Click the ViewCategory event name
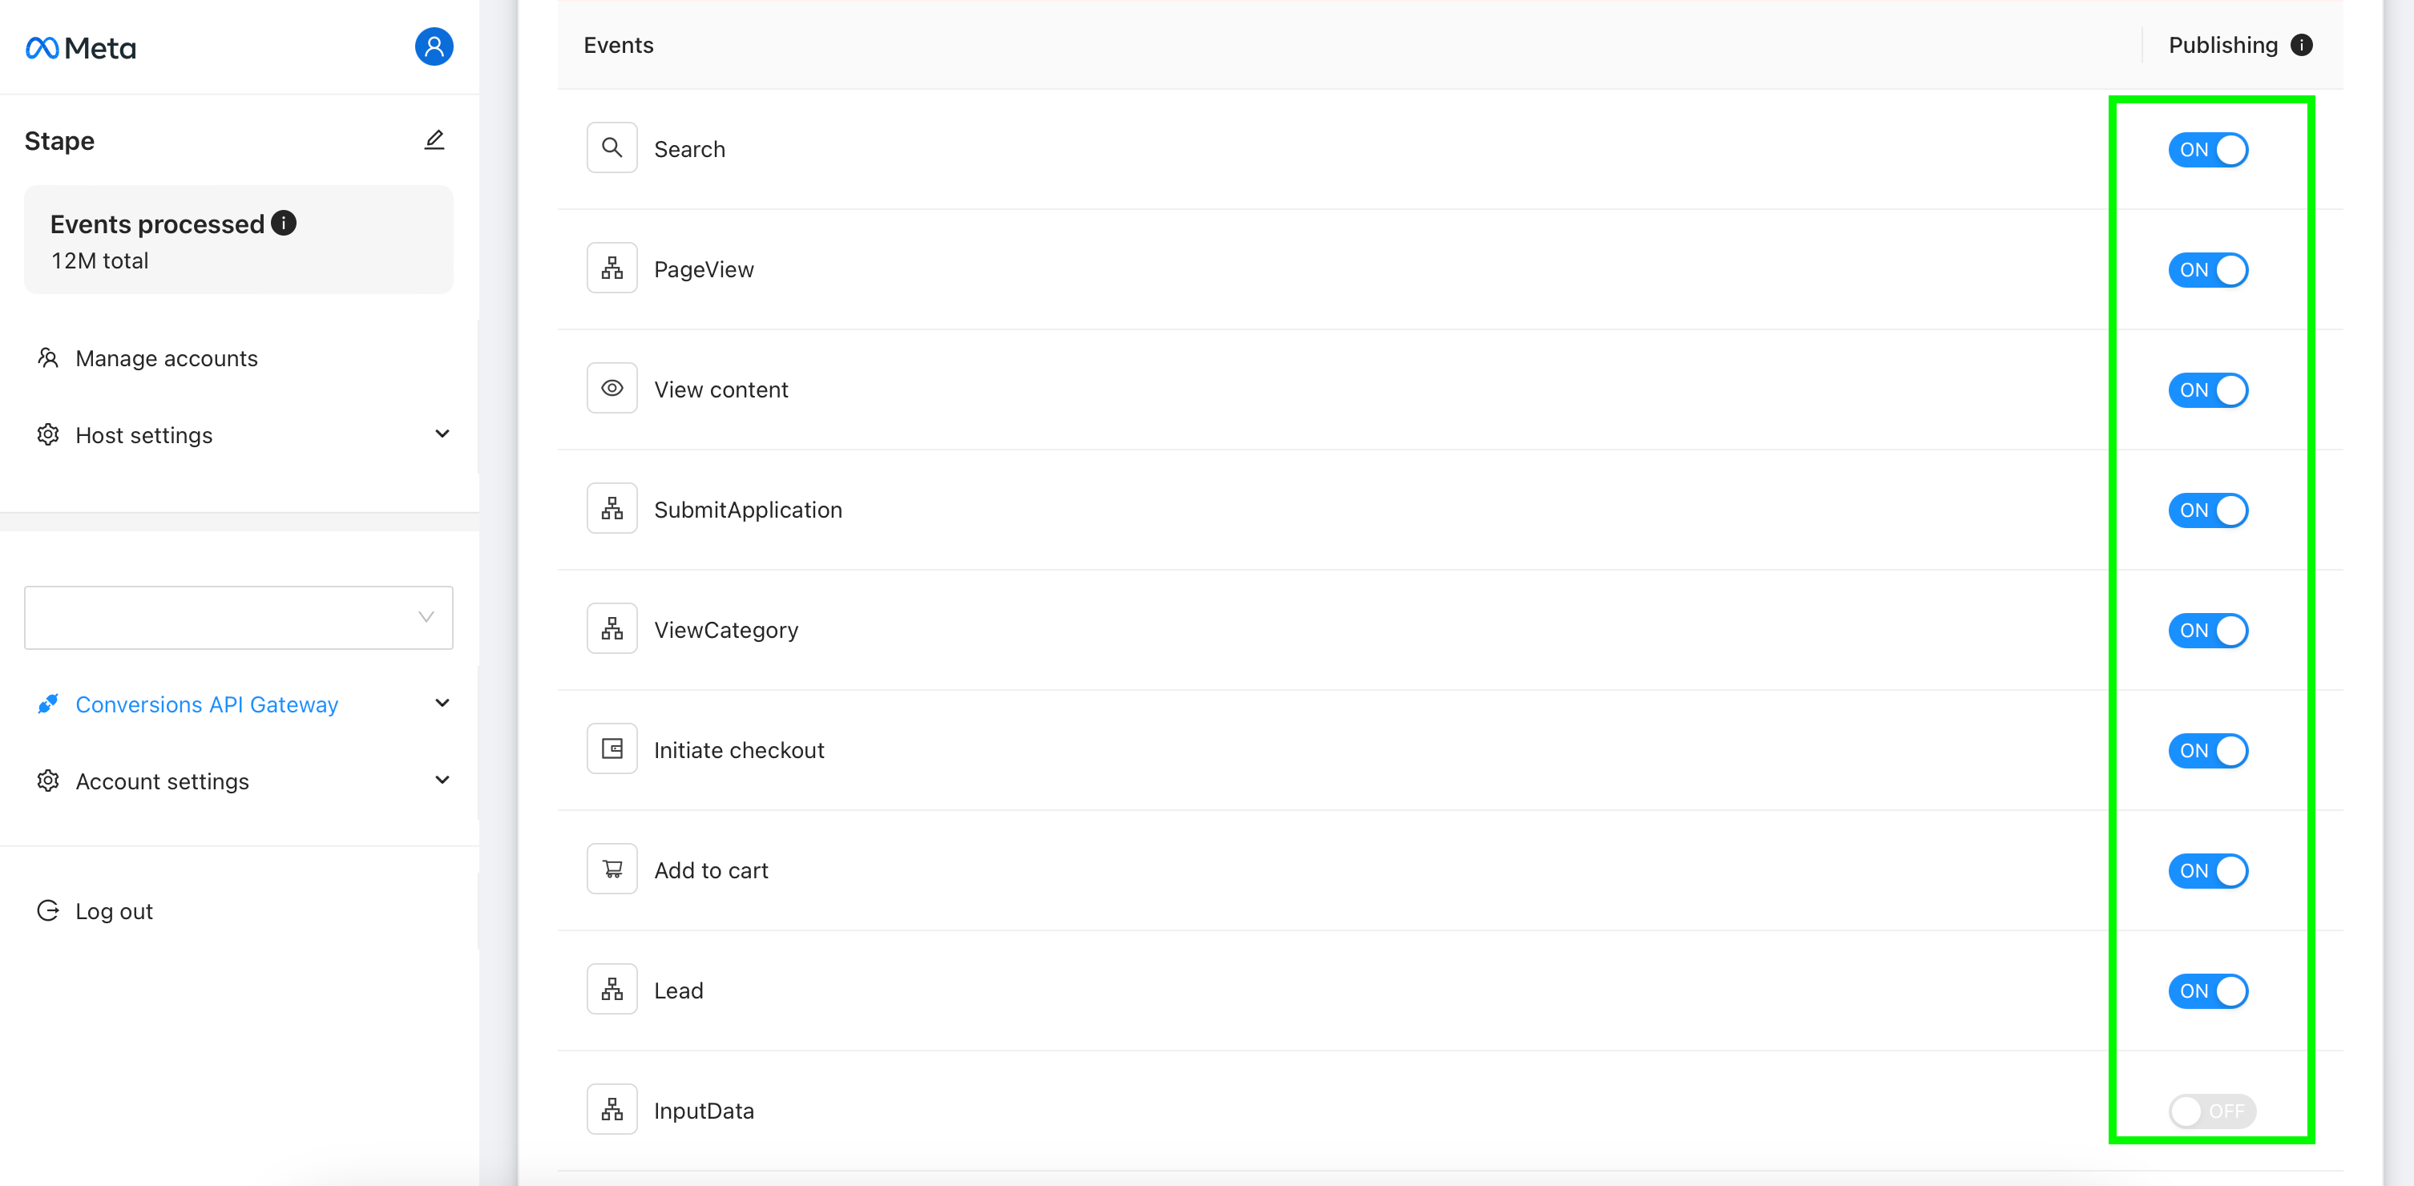Image resolution: width=2414 pixels, height=1186 pixels. coord(726,631)
